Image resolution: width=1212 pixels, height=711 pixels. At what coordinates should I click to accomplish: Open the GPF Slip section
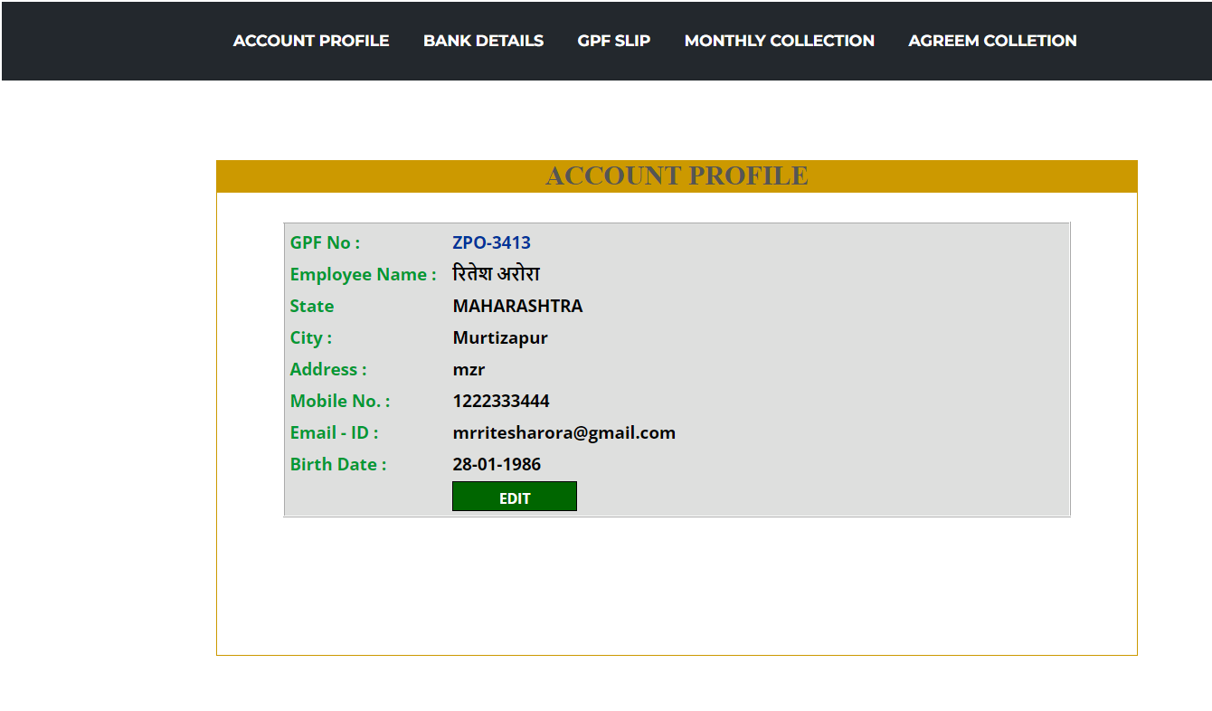pos(613,41)
